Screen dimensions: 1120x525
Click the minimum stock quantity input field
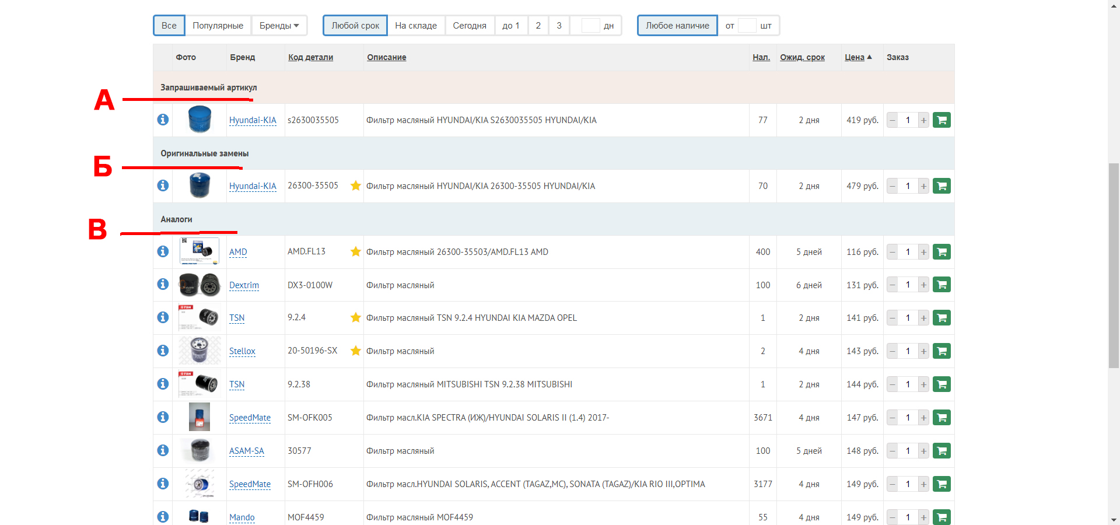point(747,26)
